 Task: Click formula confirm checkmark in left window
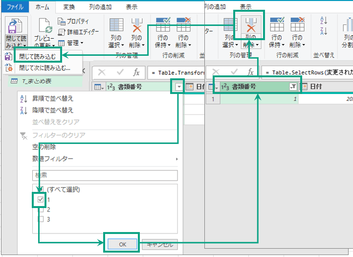120,72
